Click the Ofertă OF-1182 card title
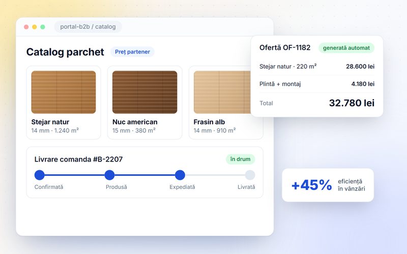407x254 pixels. tap(285, 47)
